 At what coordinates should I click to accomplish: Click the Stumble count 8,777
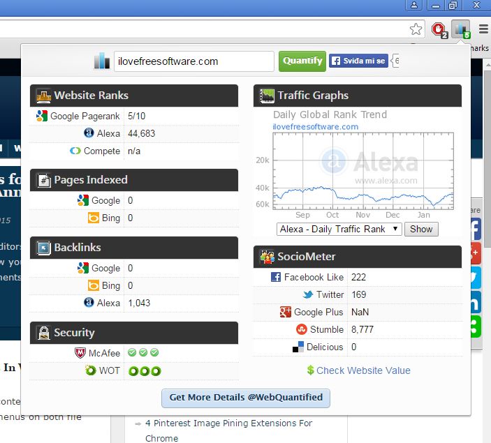coord(362,330)
